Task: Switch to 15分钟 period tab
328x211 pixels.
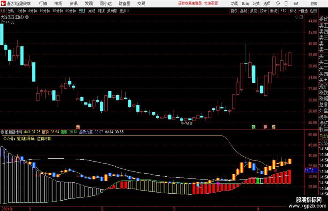Action: pyautogui.click(x=45, y=11)
